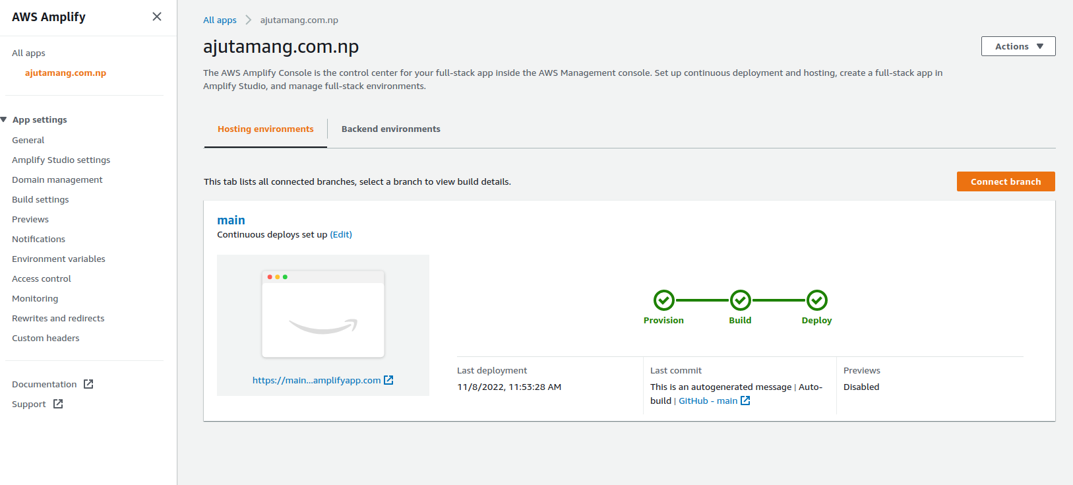
Task: Open the main branch link
Action: pos(231,220)
